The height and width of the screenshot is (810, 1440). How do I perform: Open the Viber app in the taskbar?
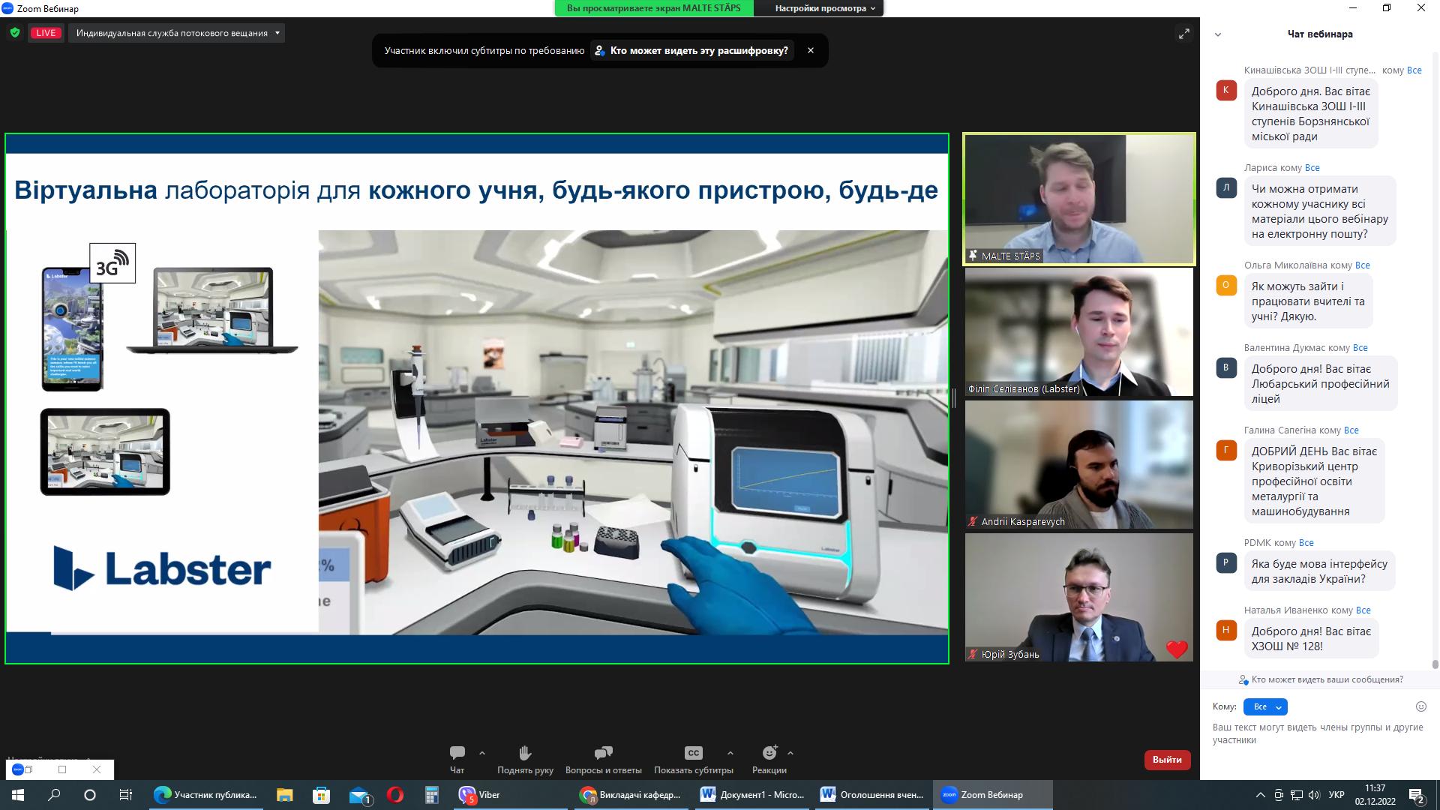480,795
